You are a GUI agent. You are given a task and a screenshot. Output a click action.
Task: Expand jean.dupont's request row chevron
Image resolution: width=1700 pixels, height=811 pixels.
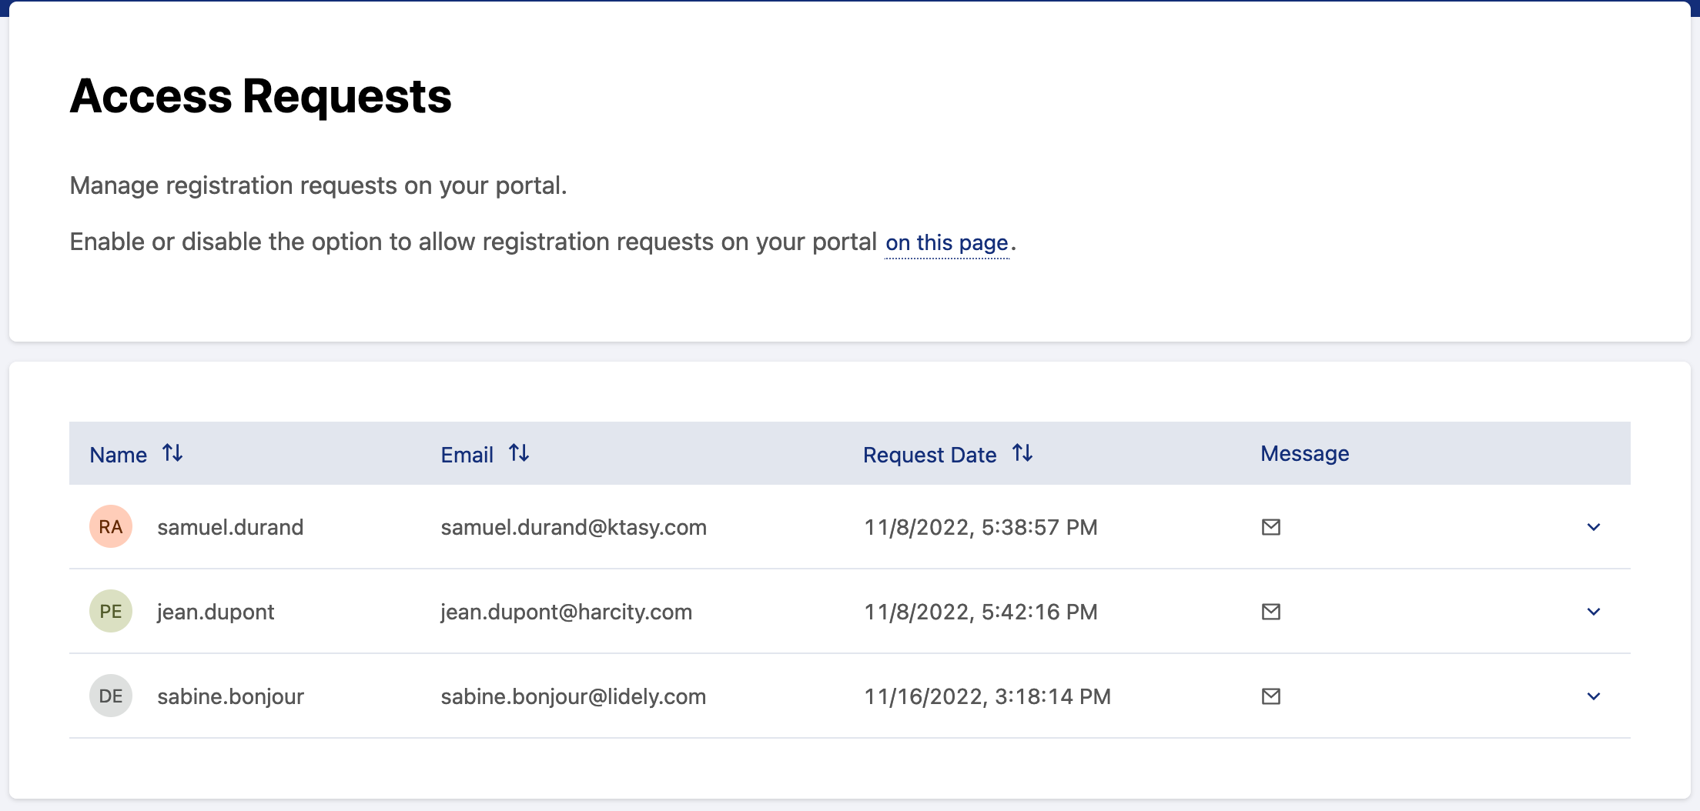pyautogui.click(x=1594, y=612)
